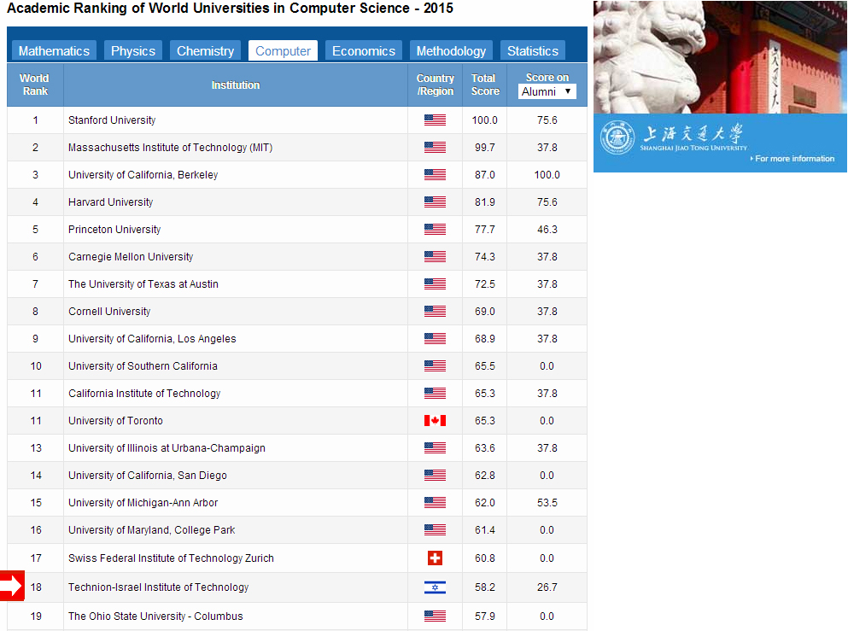
Task: Select Swiss Federal Institute of Technology Zurich
Action: click(171, 558)
